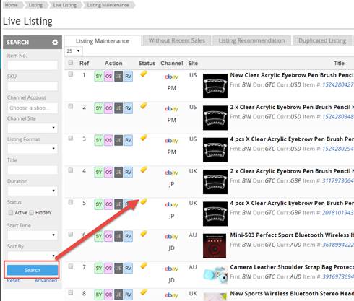Click SY action icon in row 2
Viewport: 354px width, 301px height.
[99, 108]
